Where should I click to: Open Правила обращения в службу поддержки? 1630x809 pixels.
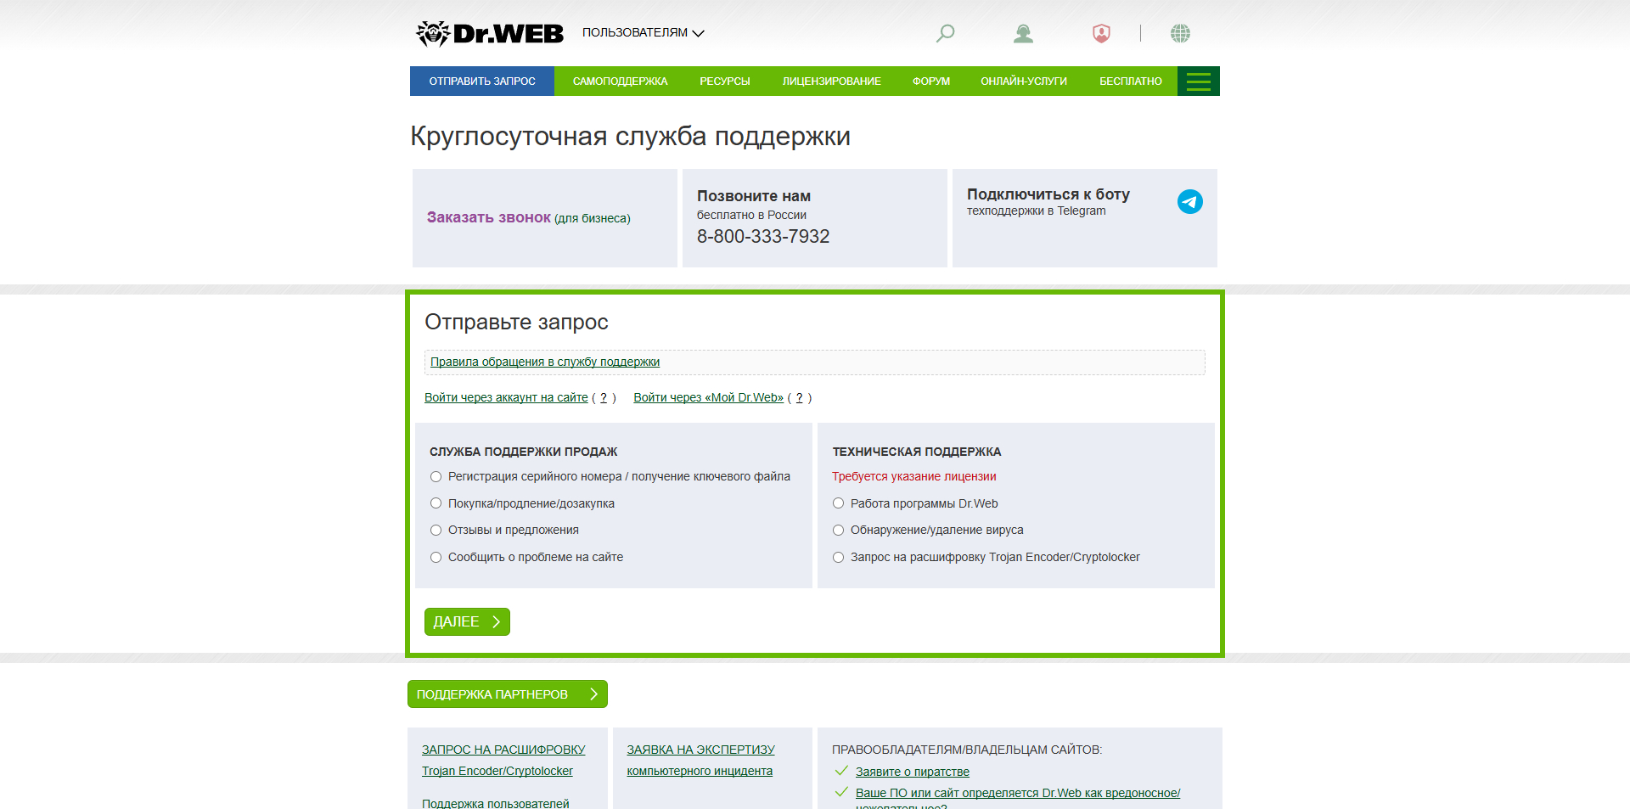coord(546,362)
